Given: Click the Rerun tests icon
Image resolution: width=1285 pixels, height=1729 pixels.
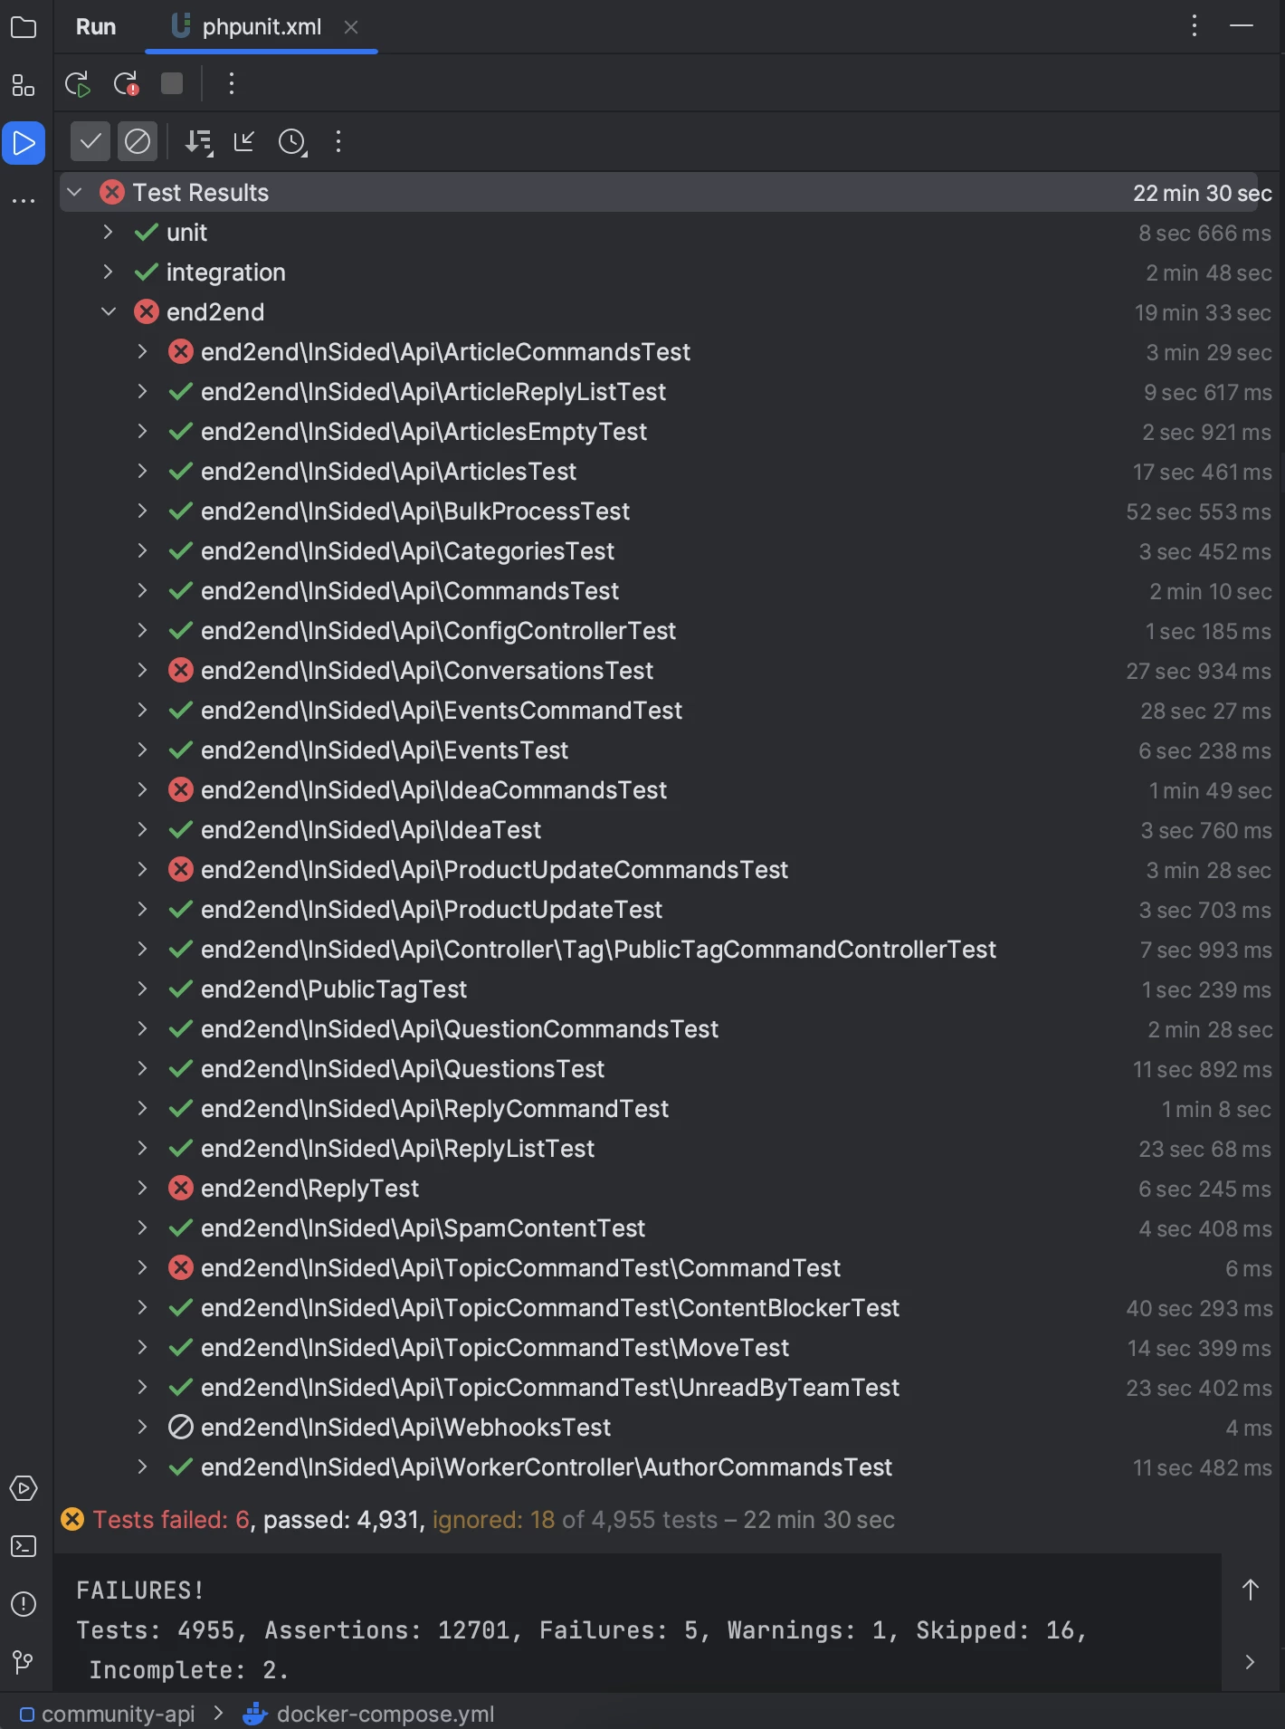Looking at the screenshot, I should click(78, 84).
